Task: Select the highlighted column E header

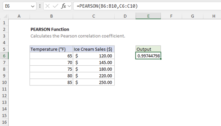Action: pos(148,16)
